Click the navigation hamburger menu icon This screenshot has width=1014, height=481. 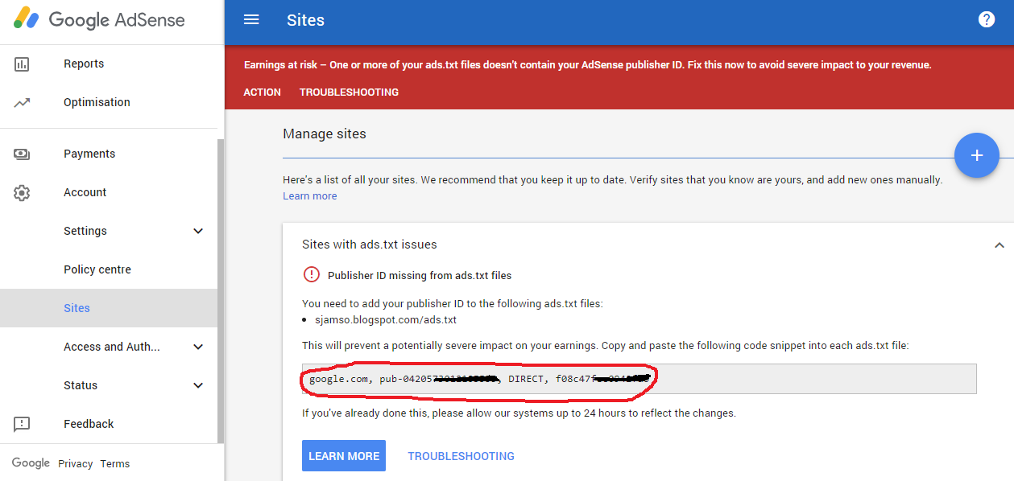[x=251, y=20]
